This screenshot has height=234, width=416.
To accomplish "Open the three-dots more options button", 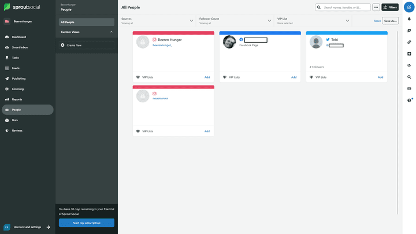I will tap(376, 8).
